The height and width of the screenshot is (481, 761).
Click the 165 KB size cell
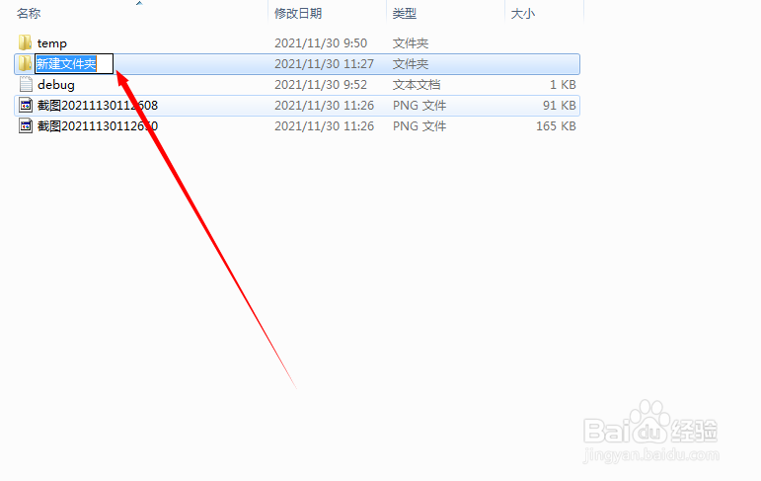[556, 126]
